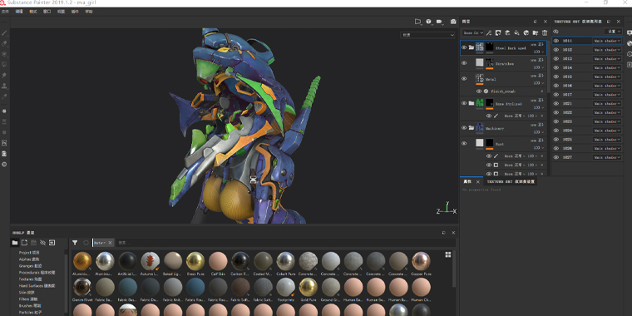Open Main shader dropdown for 1012
Screen dimensions: 632x316
pos(607,50)
